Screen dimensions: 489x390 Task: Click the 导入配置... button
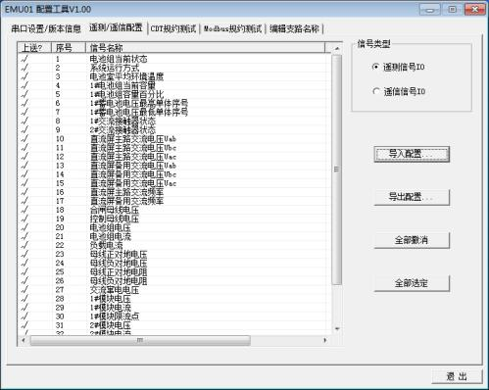(x=412, y=154)
